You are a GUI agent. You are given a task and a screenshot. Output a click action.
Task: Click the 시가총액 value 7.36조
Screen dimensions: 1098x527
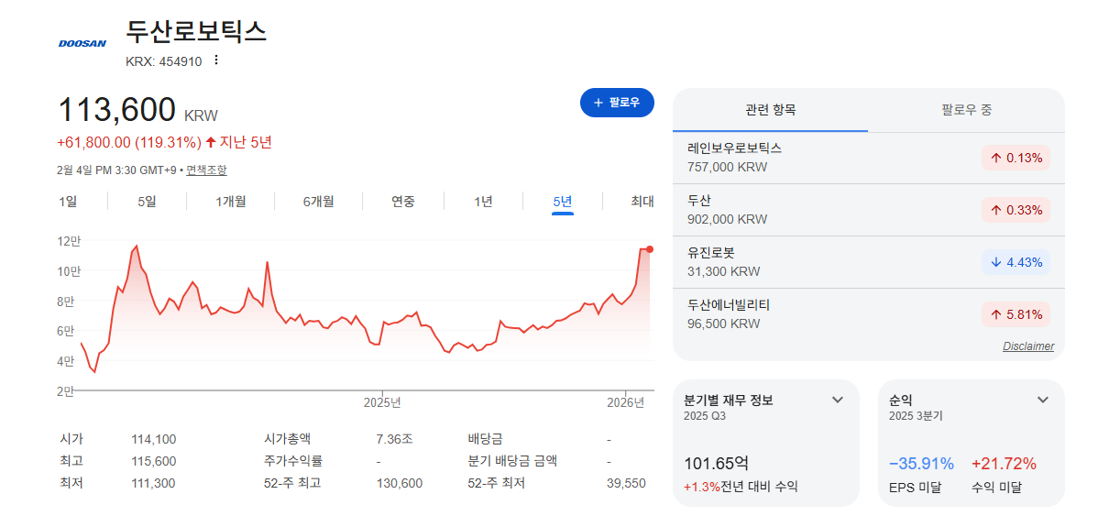coord(394,440)
